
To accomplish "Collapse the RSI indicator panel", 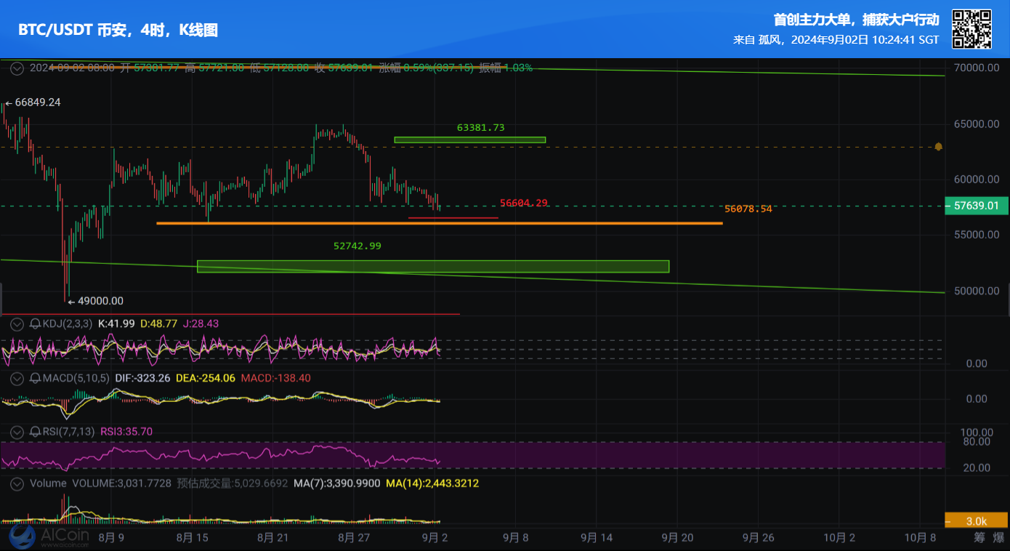I will [16, 432].
